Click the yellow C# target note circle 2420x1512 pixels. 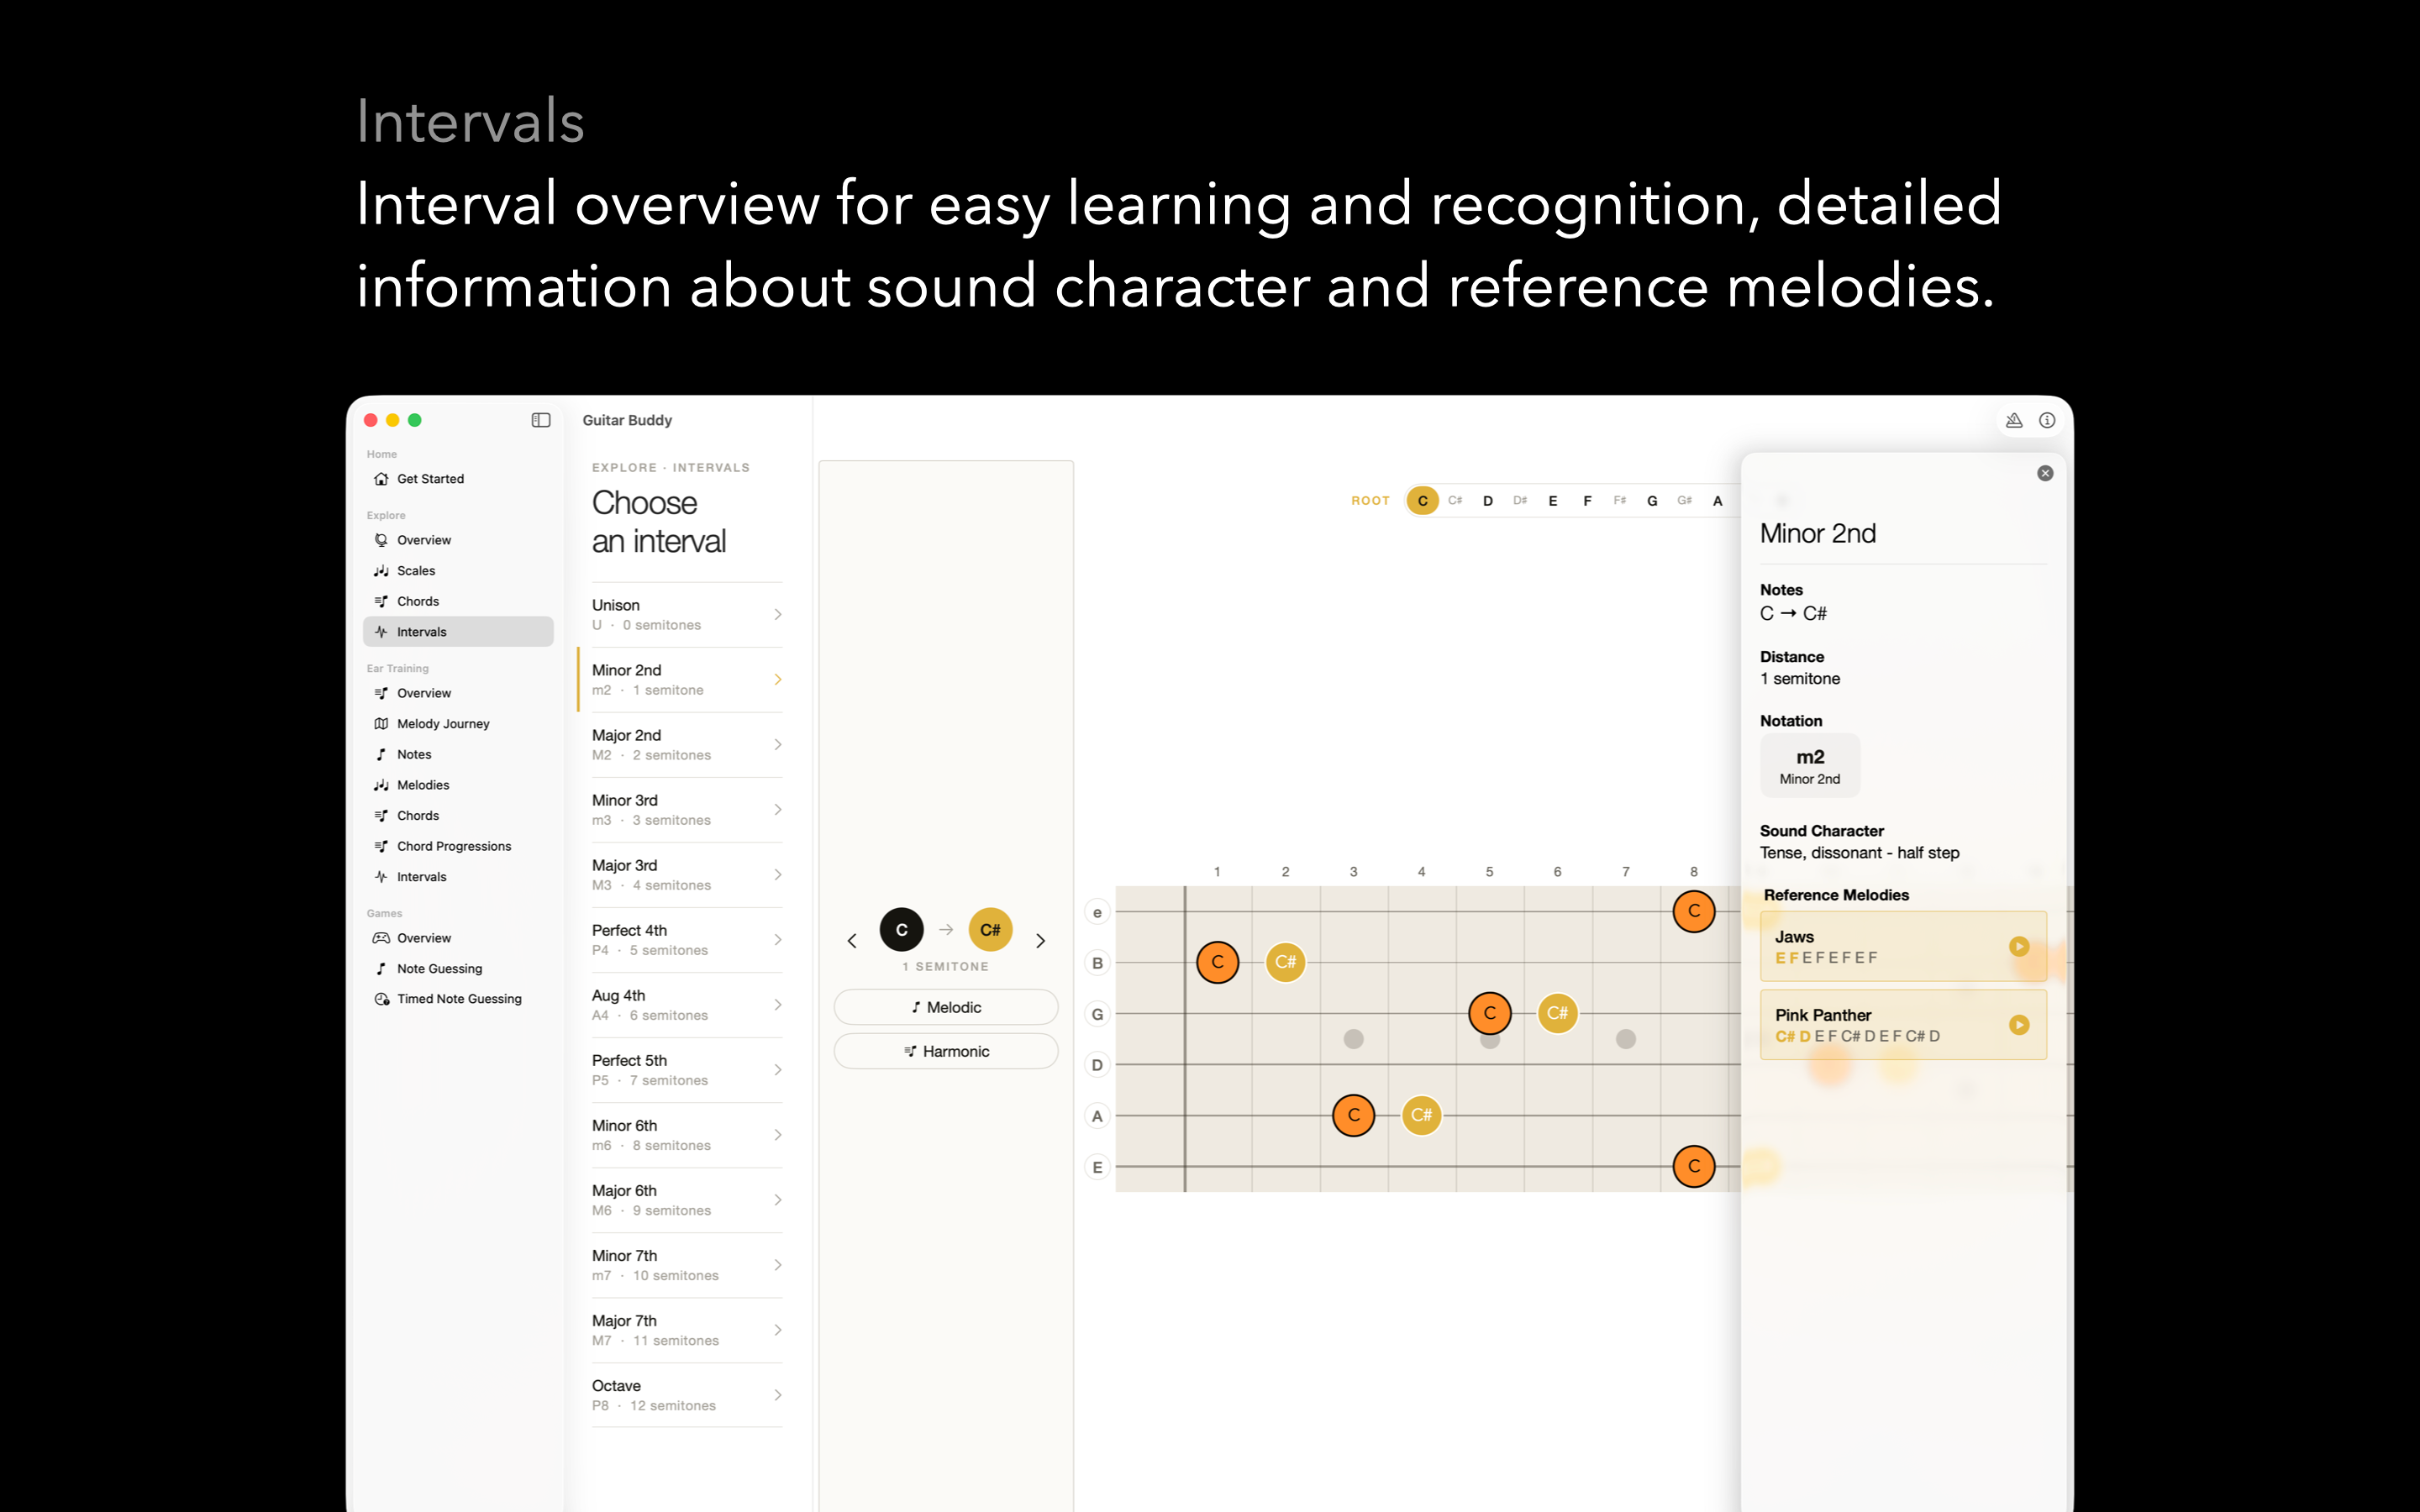(990, 930)
